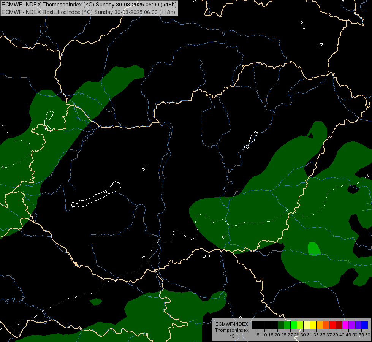Click the legend tick value 5
Viewport: 372px width, 342px height.
pos(258,335)
